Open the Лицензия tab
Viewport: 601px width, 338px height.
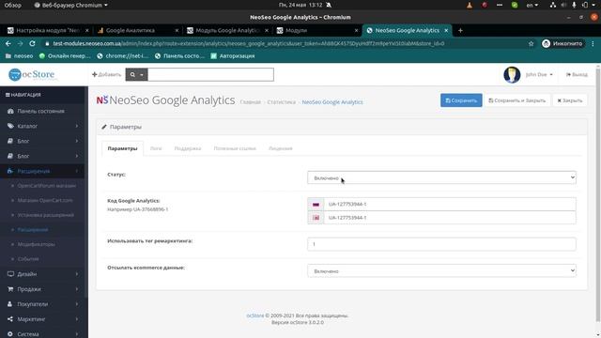[x=280, y=148]
